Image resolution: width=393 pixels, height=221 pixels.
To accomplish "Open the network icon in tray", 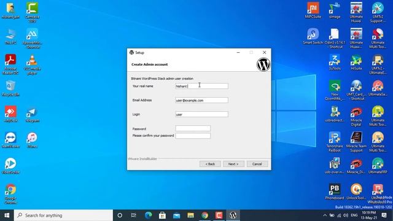I will [x=339, y=215].
